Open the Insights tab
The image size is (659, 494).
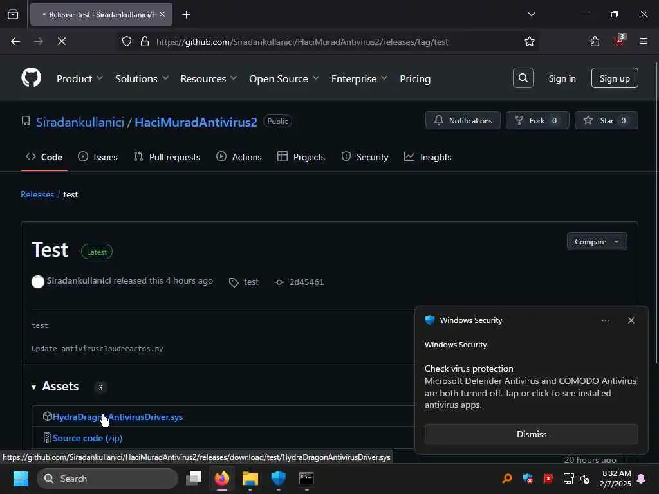click(x=427, y=157)
